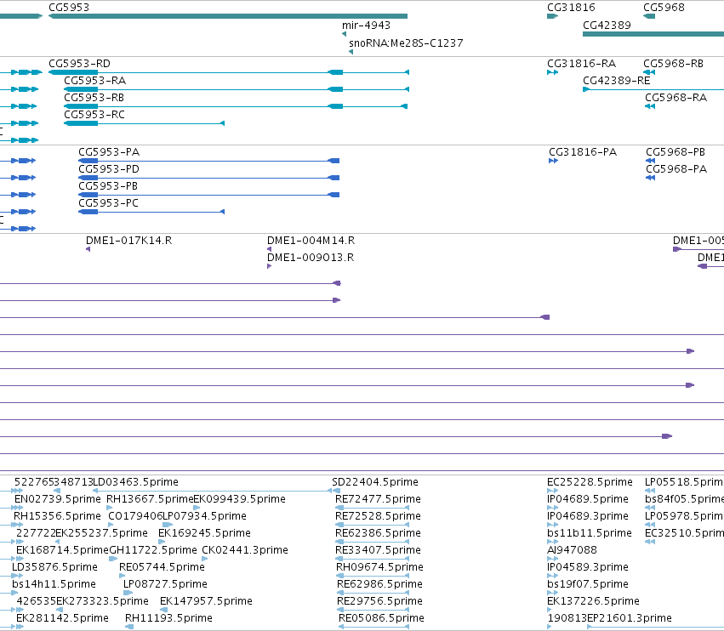Click EST RH09674.5prime
This screenshot has width=724, height=631.
(379, 567)
